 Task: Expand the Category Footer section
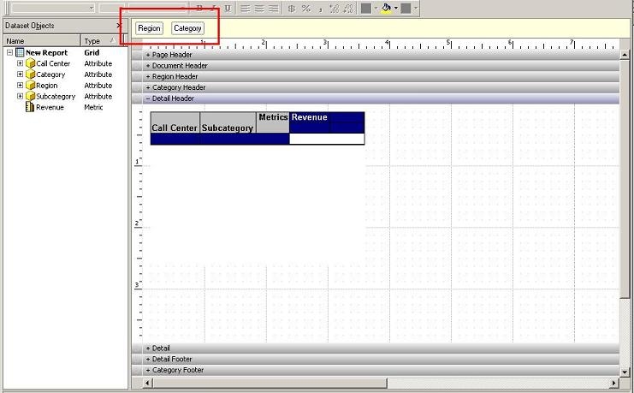[148, 371]
